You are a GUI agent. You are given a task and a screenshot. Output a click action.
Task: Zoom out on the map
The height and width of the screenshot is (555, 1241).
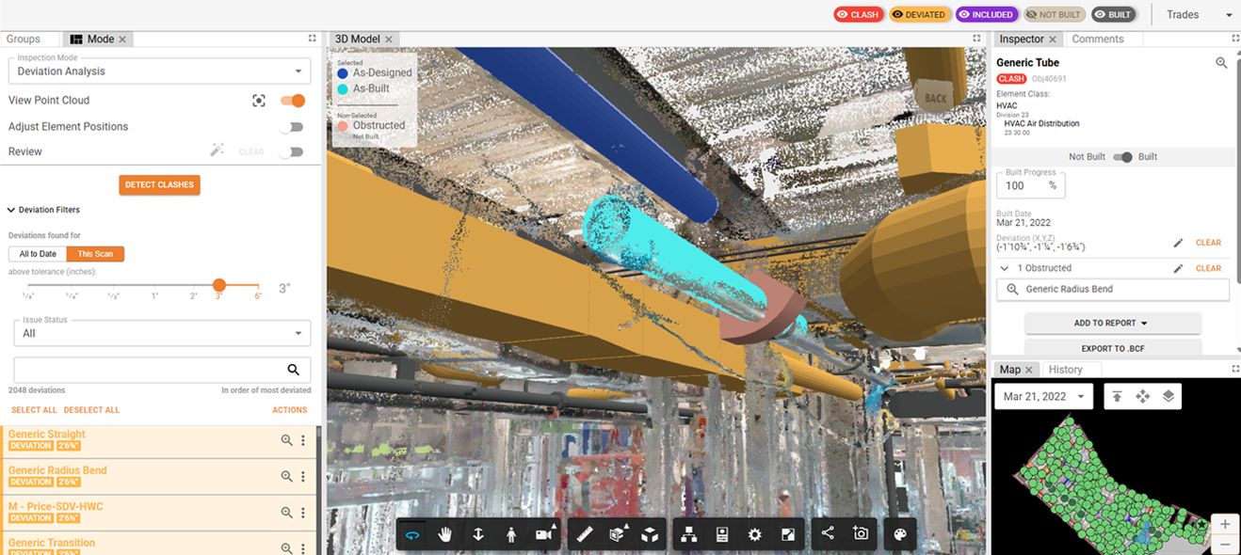coord(1224,545)
